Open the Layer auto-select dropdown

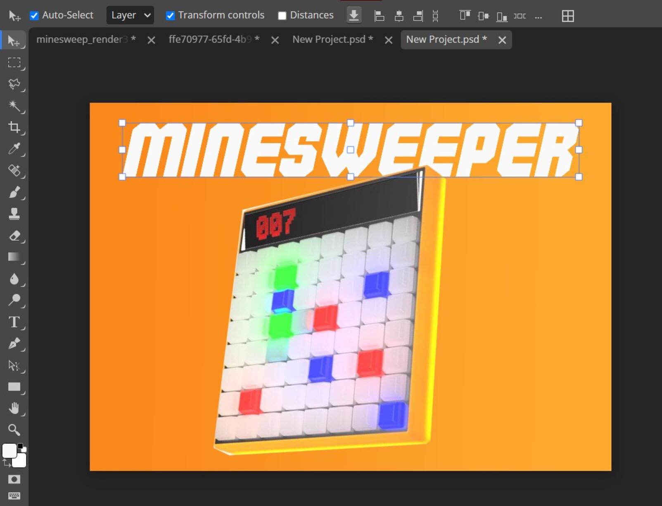point(130,15)
